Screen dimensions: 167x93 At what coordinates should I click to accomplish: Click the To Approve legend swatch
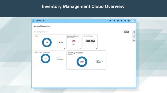(x=57, y=59)
